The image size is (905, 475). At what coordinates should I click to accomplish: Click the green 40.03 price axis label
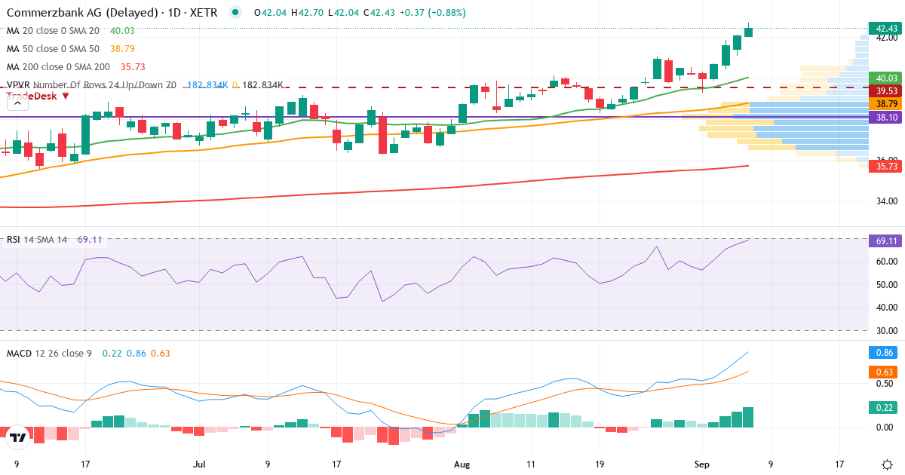click(x=885, y=78)
